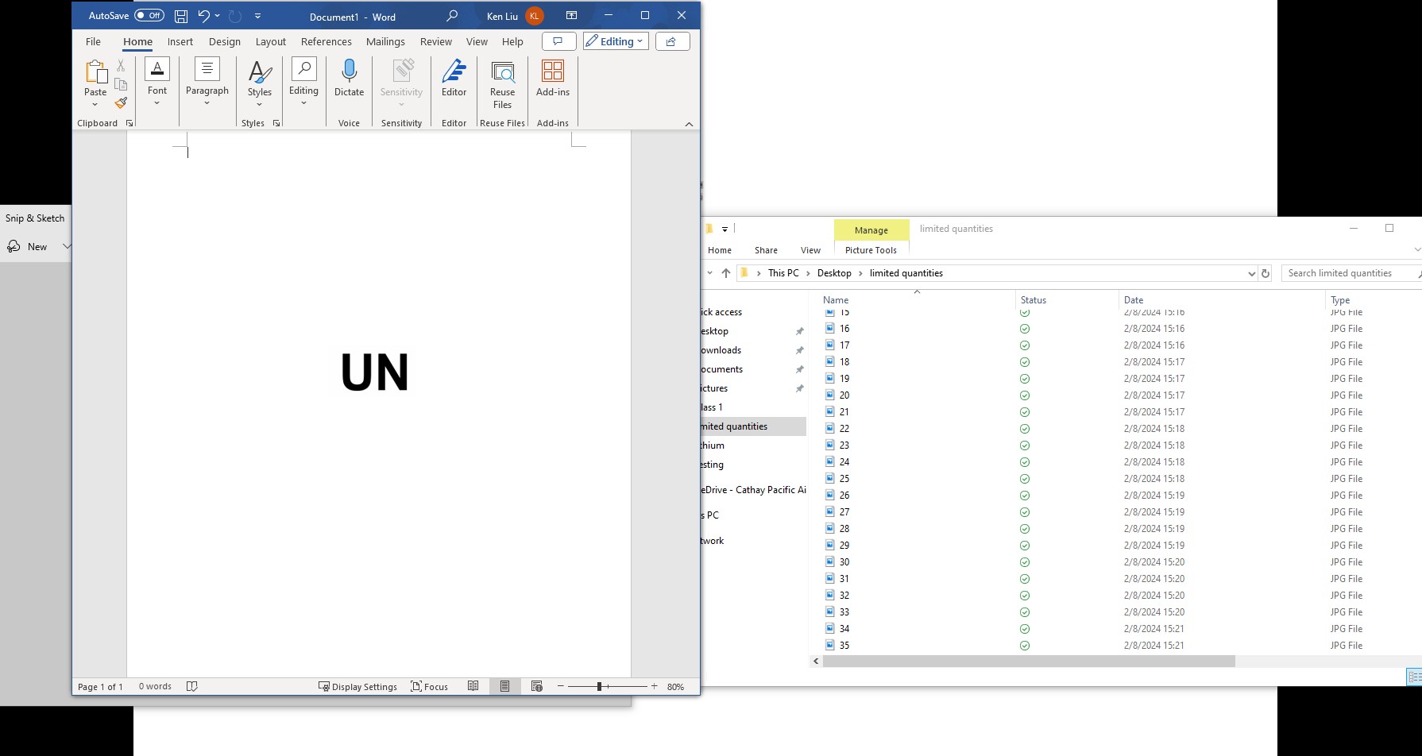The width and height of the screenshot is (1422, 756).
Task: Open the File menu in Word
Action: coord(93,41)
